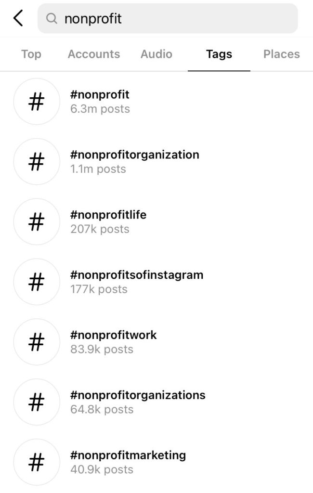Switch to the Top tab
The width and height of the screenshot is (313, 493).
(x=31, y=54)
